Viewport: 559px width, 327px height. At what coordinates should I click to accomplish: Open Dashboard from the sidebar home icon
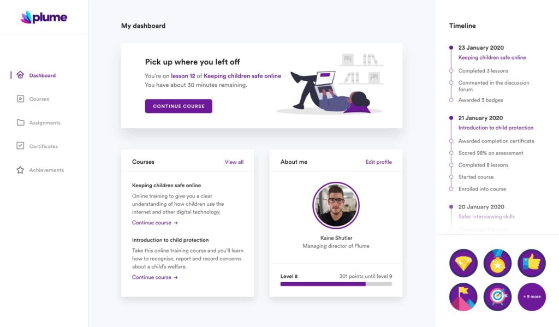tap(20, 75)
